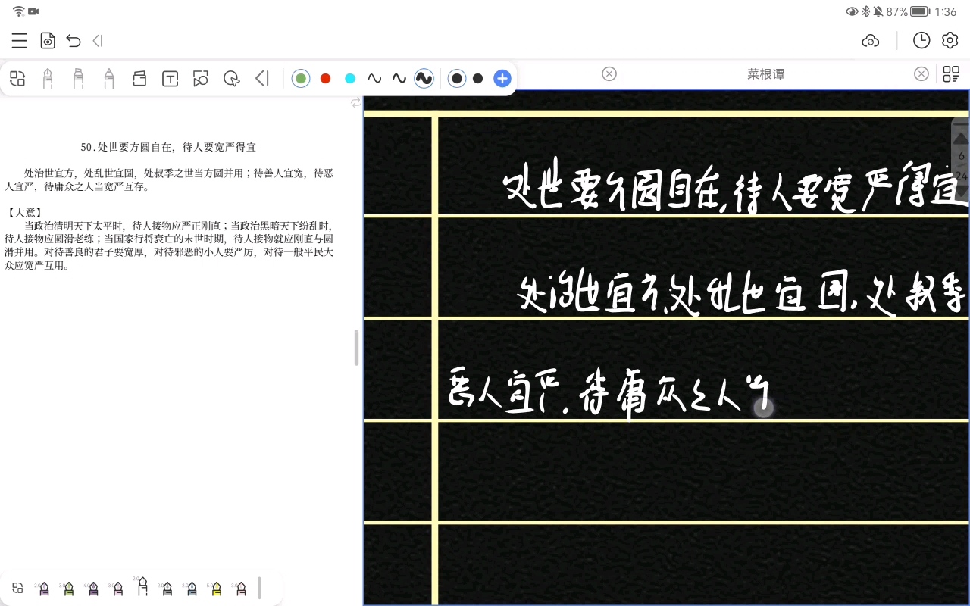The image size is (970, 606).
Task: Open the hamburger main menu
Action: click(20, 41)
